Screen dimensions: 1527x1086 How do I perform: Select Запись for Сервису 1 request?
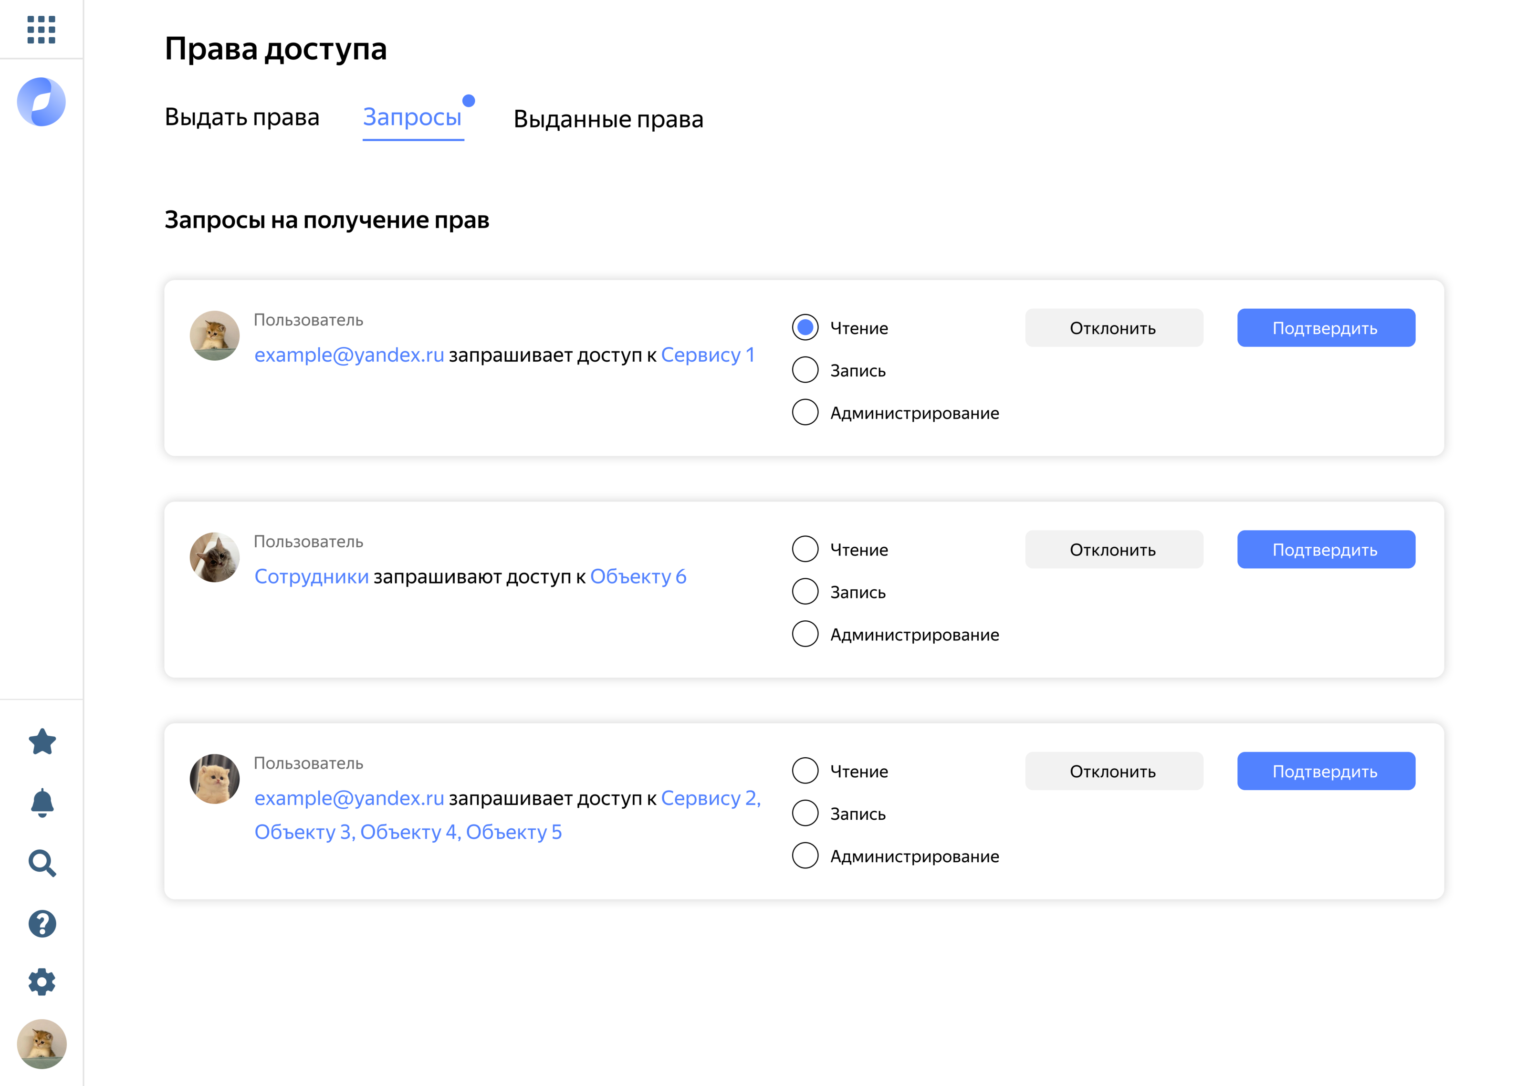(805, 370)
